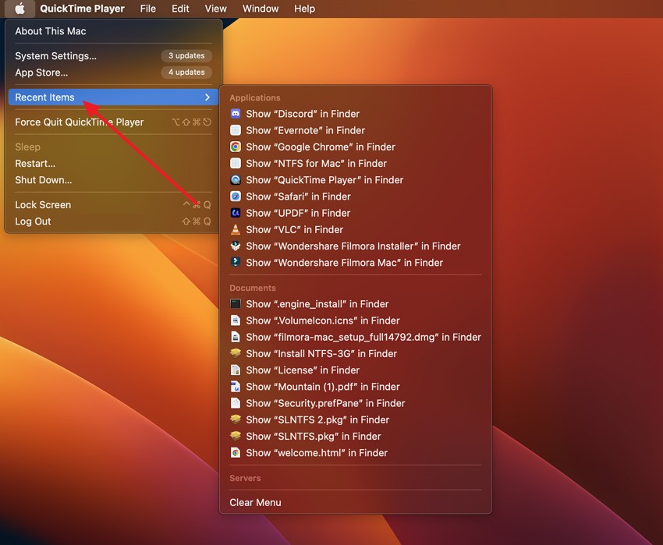Show "VLC" in Finder text
The image size is (663, 545).
294,229
